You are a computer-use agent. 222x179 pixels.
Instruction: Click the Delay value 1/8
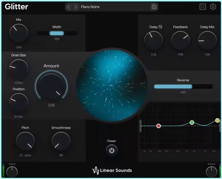tap(154, 54)
